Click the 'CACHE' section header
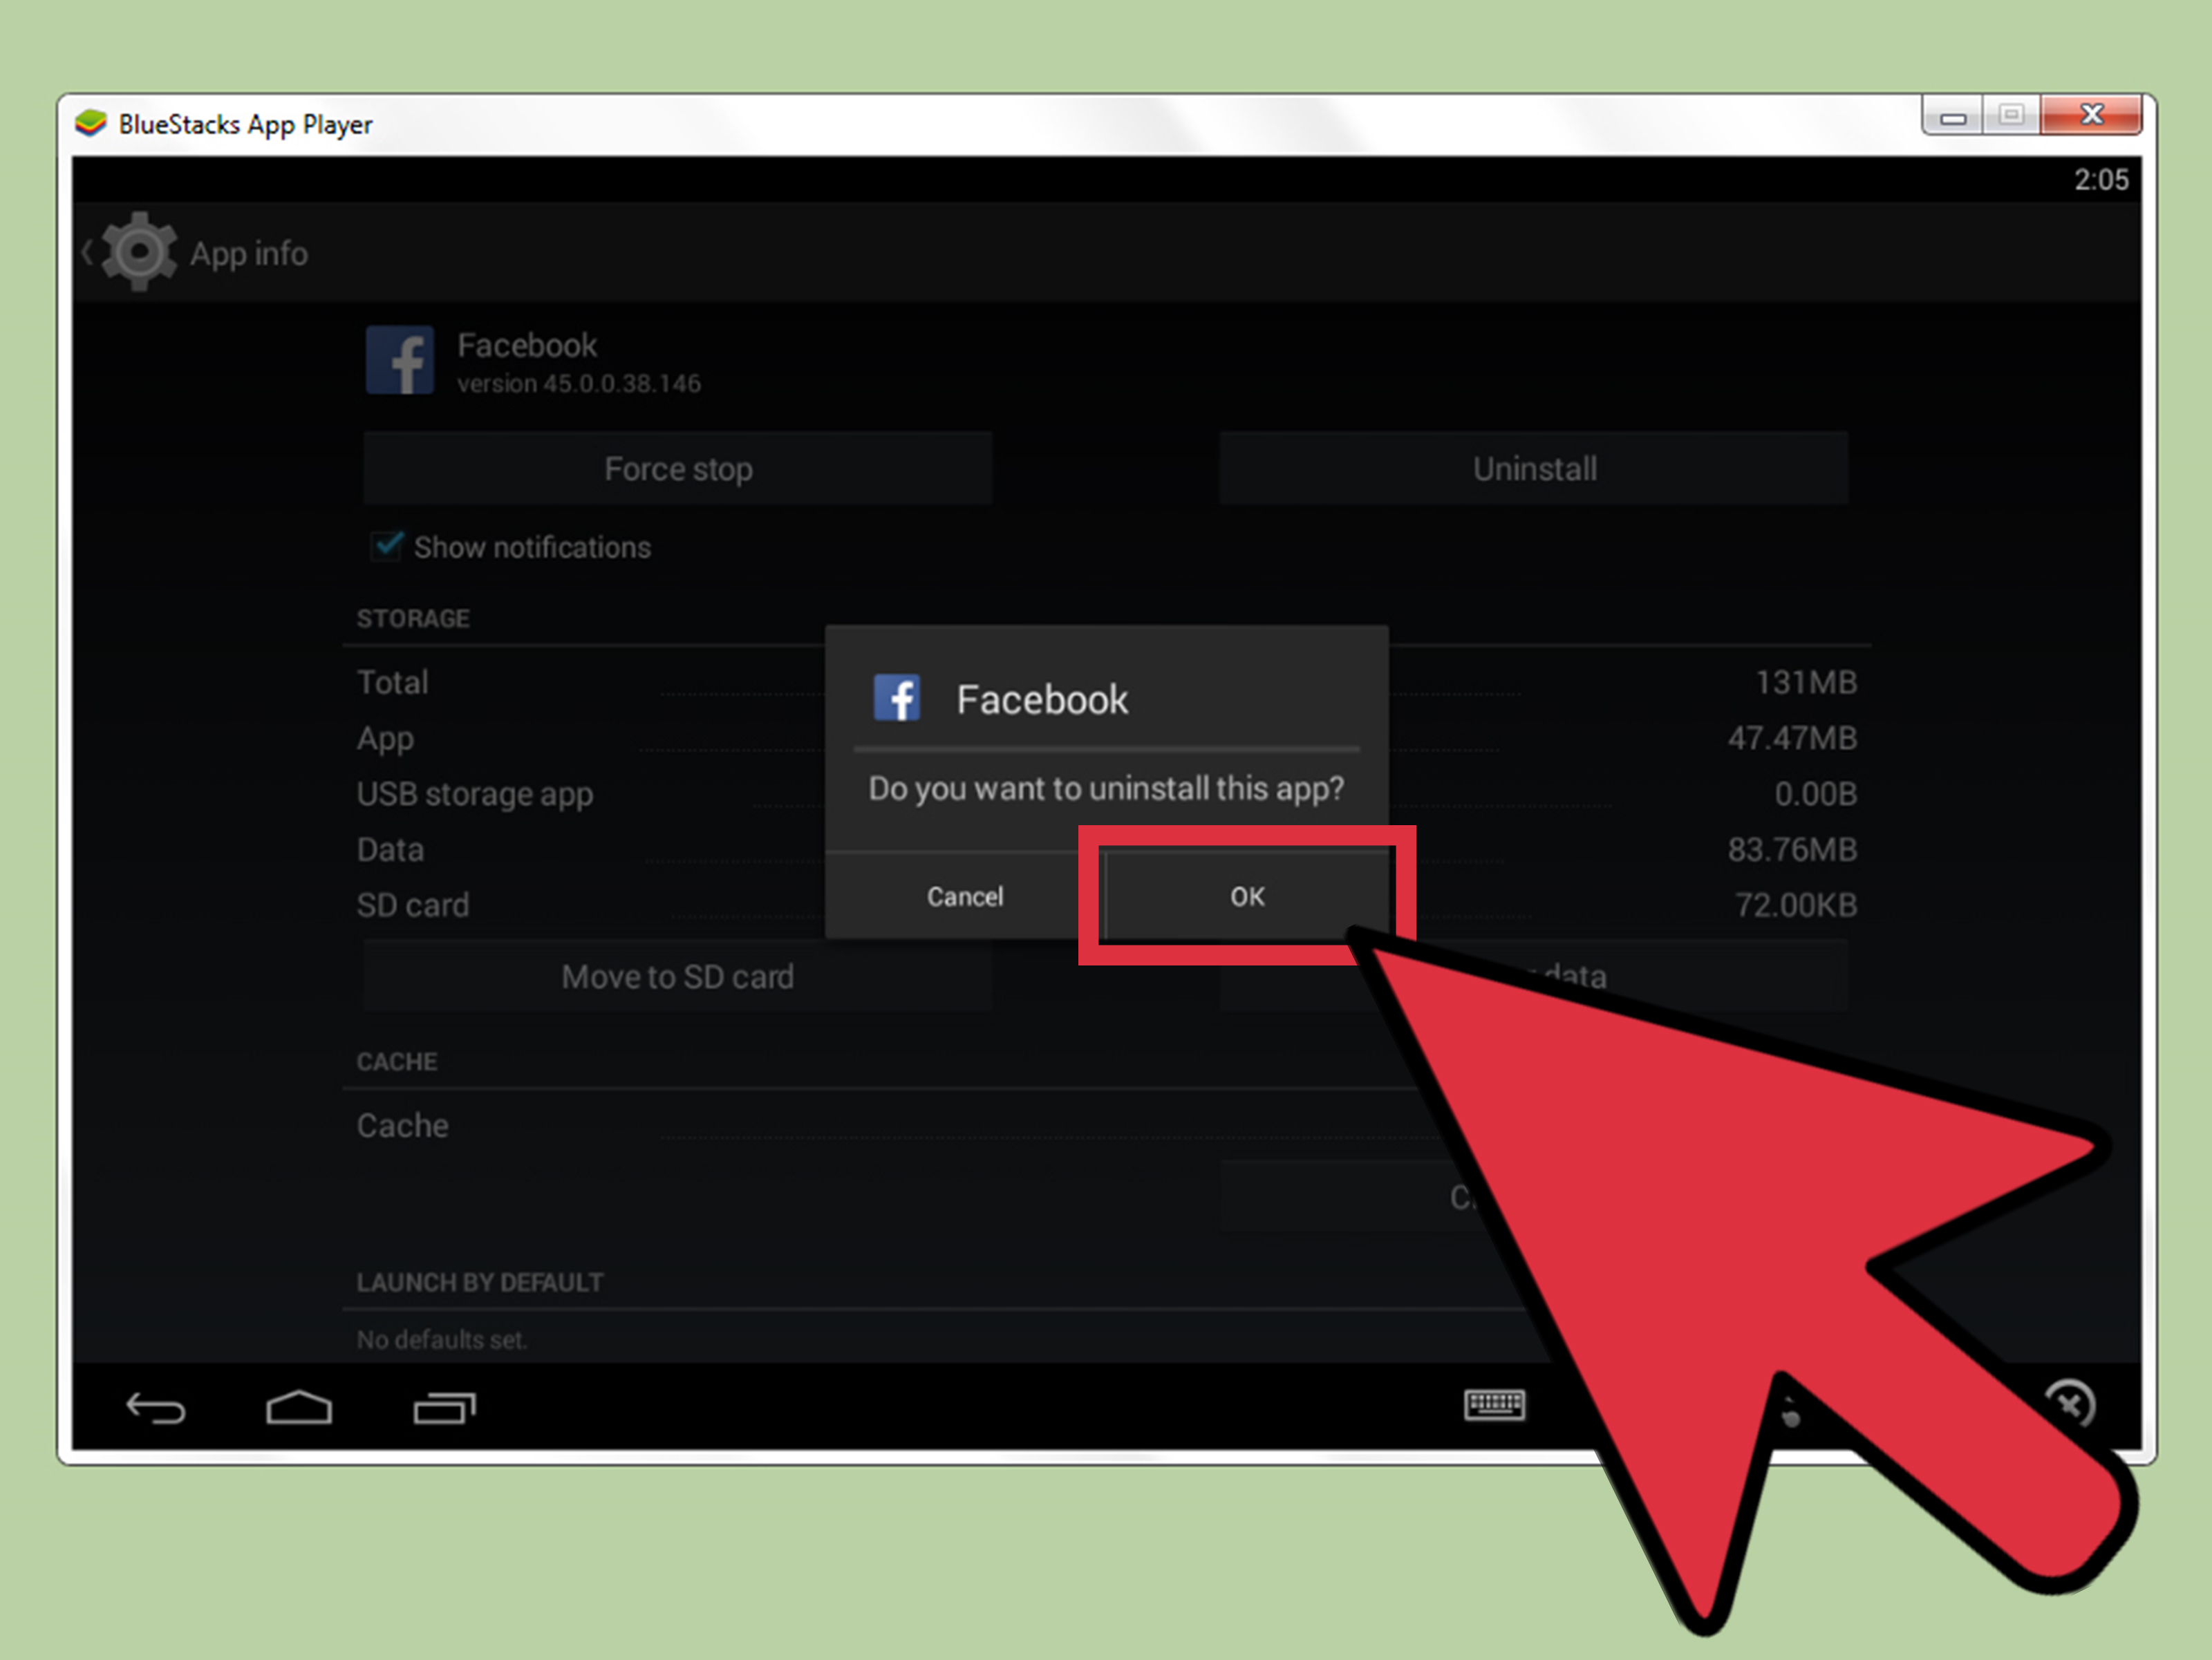 [397, 1061]
